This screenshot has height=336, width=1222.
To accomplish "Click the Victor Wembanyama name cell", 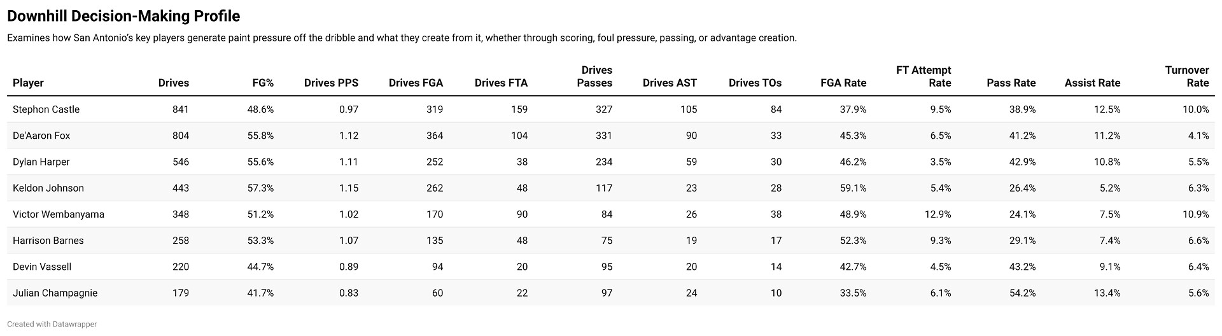I will click(59, 214).
